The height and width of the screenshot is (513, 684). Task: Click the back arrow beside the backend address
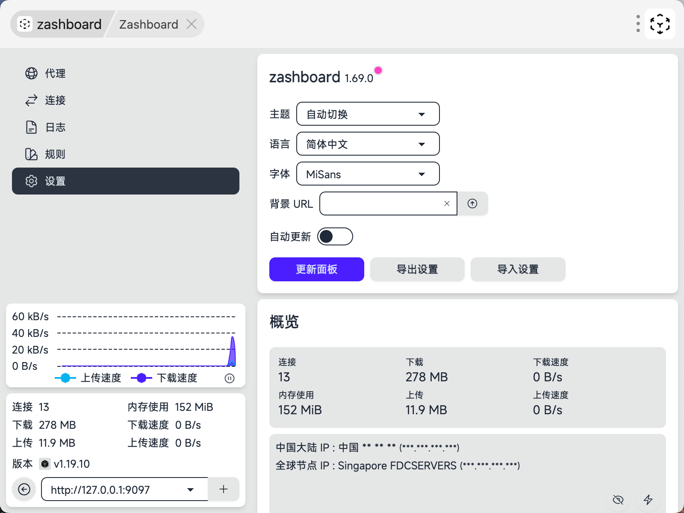[24, 489]
